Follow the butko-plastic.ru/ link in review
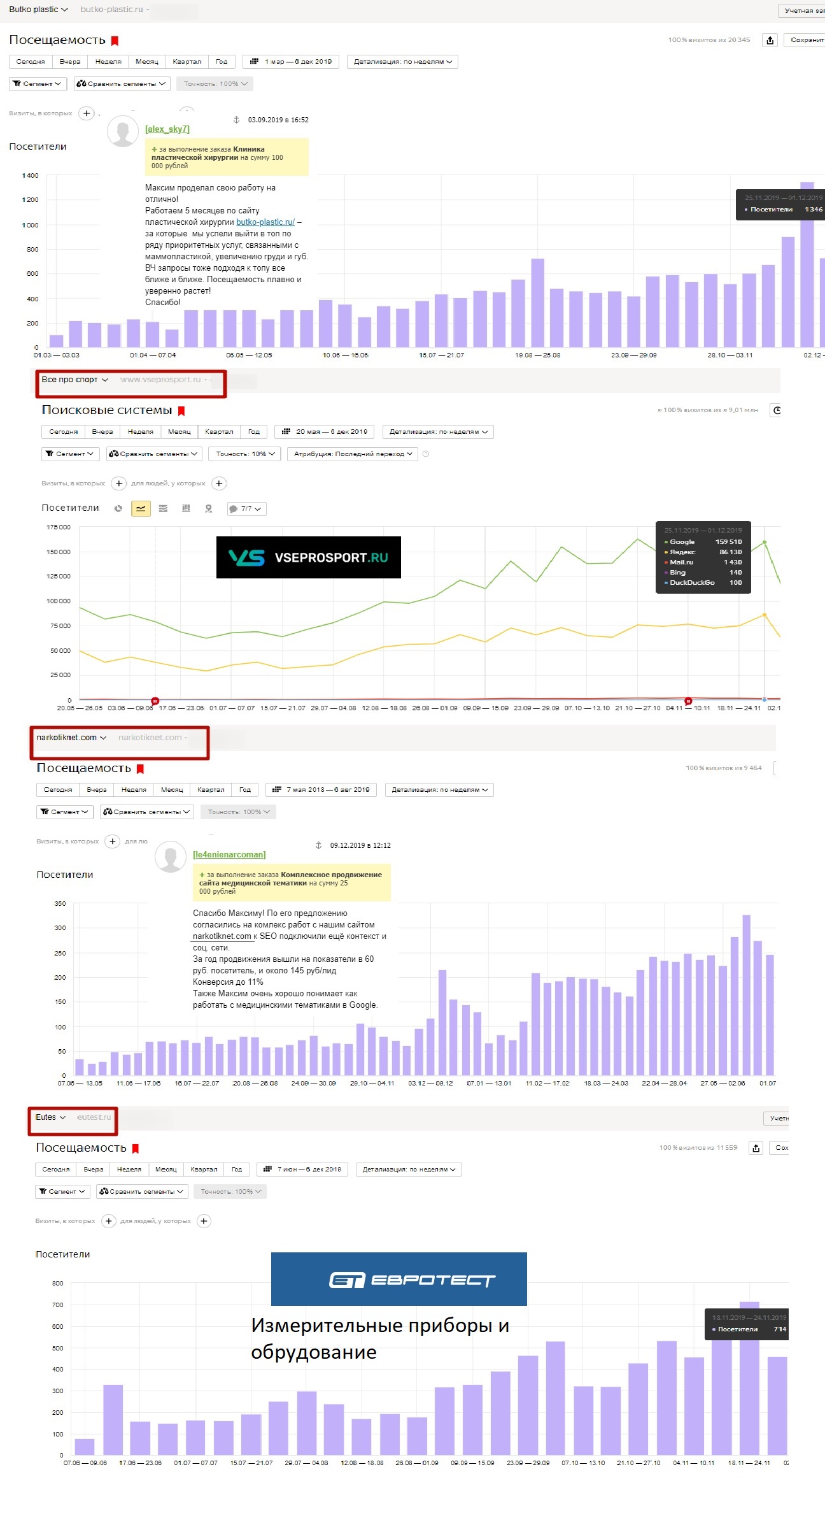The image size is (825, 1532). 265,222
